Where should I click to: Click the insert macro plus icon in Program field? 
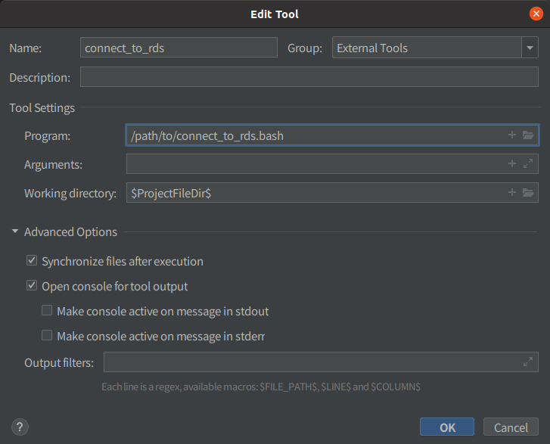point(512,135)
